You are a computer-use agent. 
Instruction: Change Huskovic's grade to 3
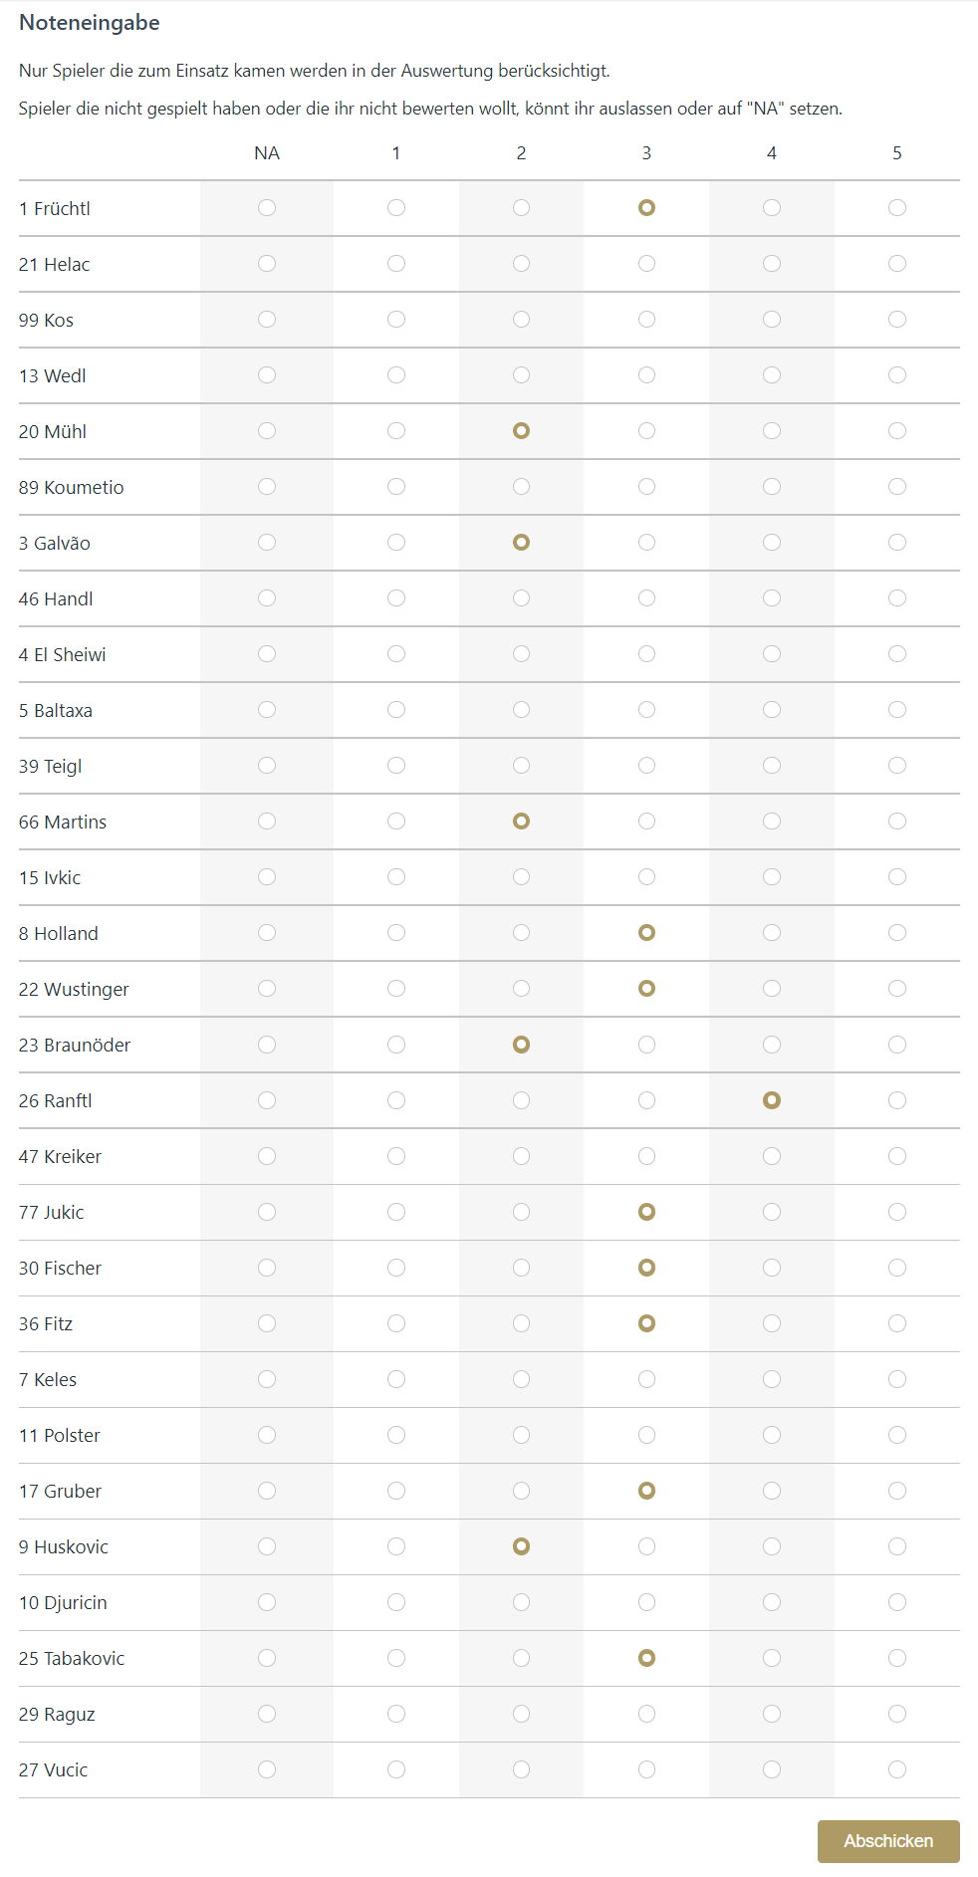tap(646, 1546)
